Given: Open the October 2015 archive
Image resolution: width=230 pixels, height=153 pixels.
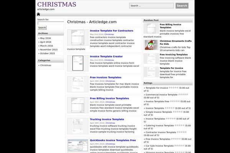Looking at the screenshot, I should click(x=48, y=54).
